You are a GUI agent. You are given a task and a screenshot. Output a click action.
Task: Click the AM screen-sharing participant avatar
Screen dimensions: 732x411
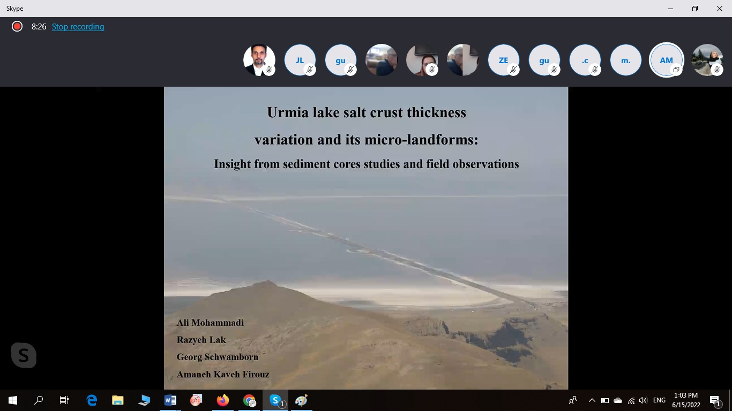coord(666,60)
